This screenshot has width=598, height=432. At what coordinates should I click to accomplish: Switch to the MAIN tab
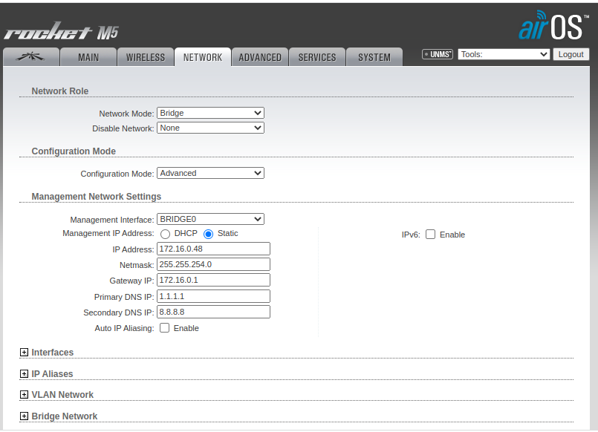click(x=88, y=57)
